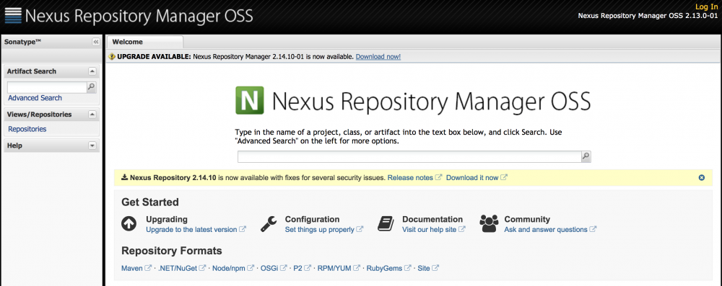The width and height of the screenshot is (722, 286).
Task: Click the Community people icon
Action: tap(489, 224)
